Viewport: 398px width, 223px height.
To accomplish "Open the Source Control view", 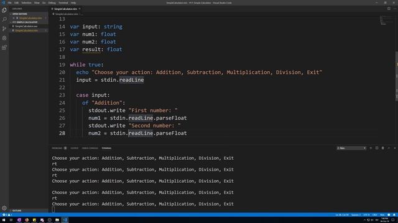I will coord(4,28).
